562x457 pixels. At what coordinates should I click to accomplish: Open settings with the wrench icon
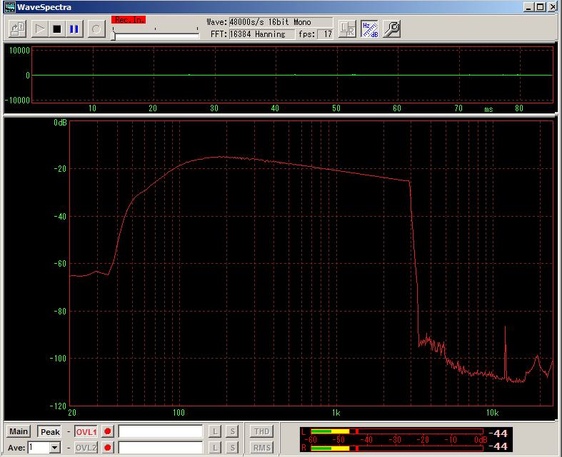pyautogui.click(x=391, y=29)
